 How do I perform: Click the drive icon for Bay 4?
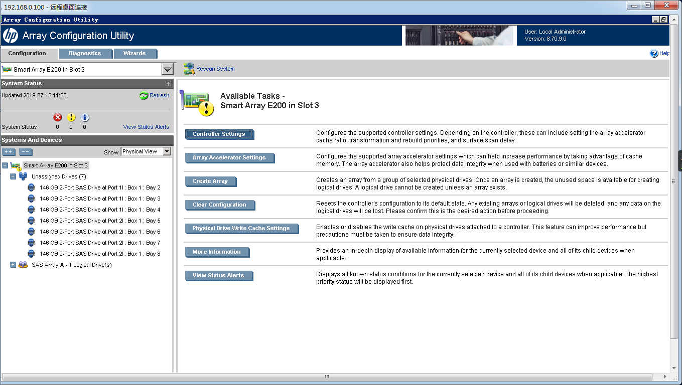coord(31,210)
